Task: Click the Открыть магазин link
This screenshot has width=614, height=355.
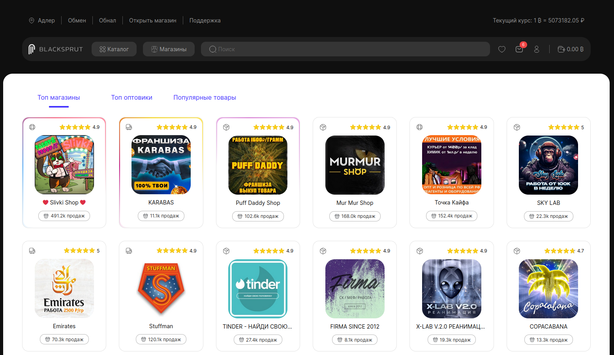Action: [x=152, y=20]
